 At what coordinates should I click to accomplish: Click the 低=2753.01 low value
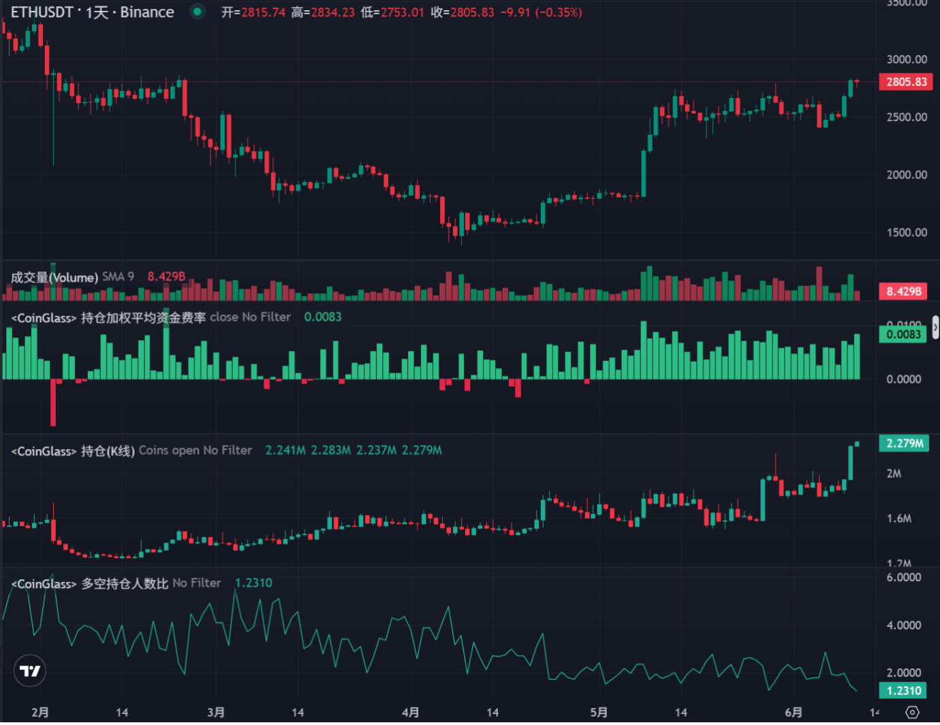392,12
